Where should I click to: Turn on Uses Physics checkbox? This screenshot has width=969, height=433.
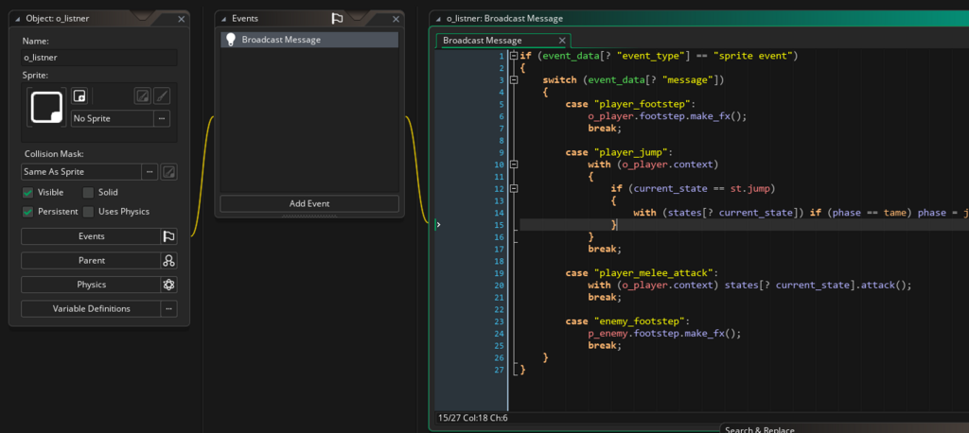[x=89, y=212]
